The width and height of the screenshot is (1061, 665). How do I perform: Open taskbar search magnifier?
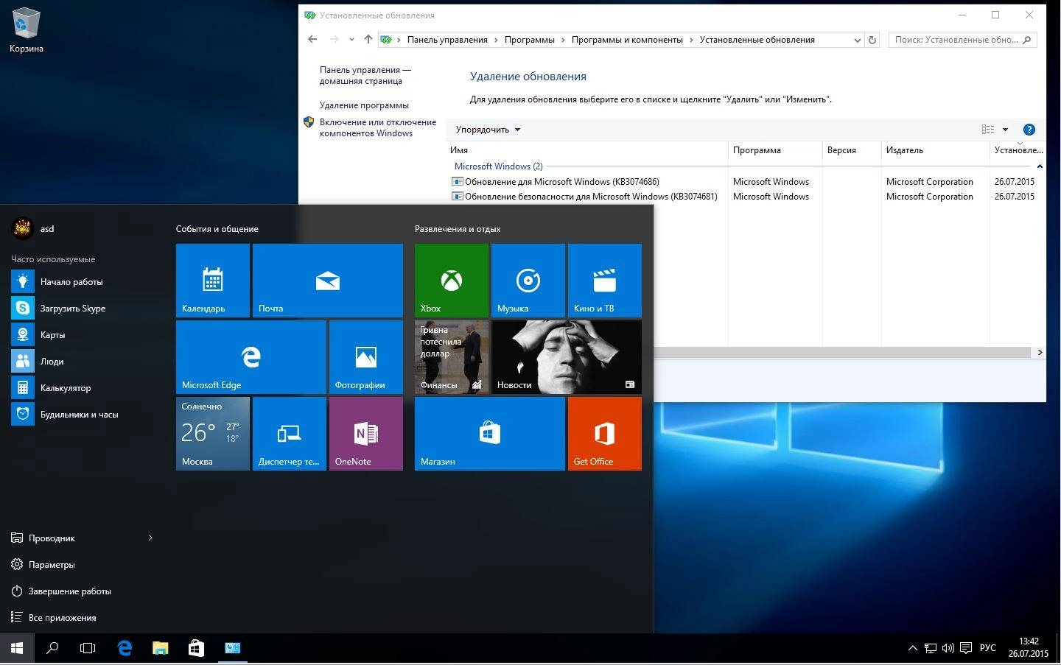(x=52, y=648)
